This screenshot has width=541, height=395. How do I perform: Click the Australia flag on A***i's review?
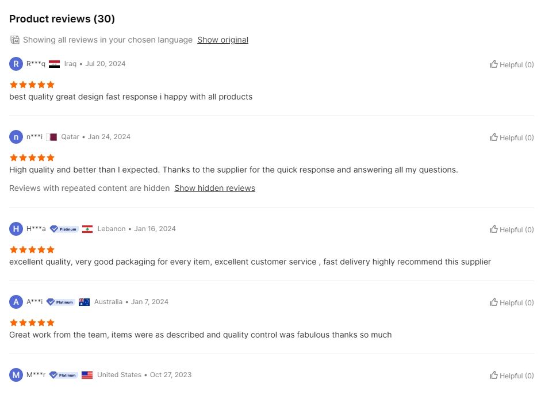pos(84,302)
